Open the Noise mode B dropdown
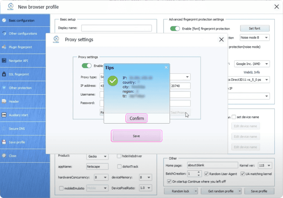 [x=254, y=38]
